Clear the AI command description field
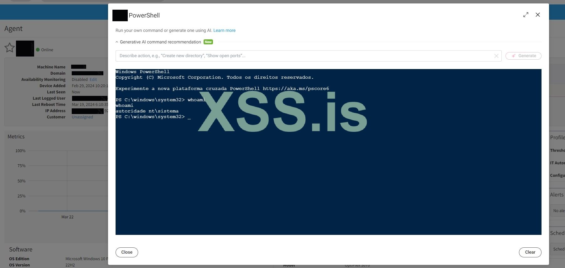The image size is (565, 268). point(496,56)
